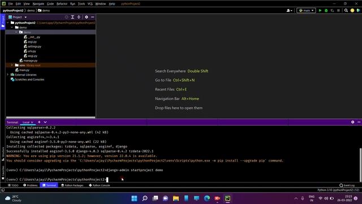Viewport: 362px width, 204px height.
Task: Click the terminal vertical scrollbar
Action: click(360, 164)
